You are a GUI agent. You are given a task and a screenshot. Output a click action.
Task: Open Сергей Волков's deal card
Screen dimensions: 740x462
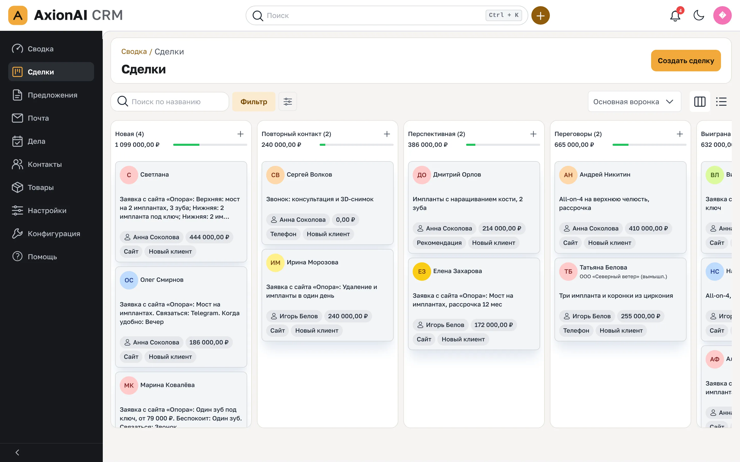click(x=328, y=203)
